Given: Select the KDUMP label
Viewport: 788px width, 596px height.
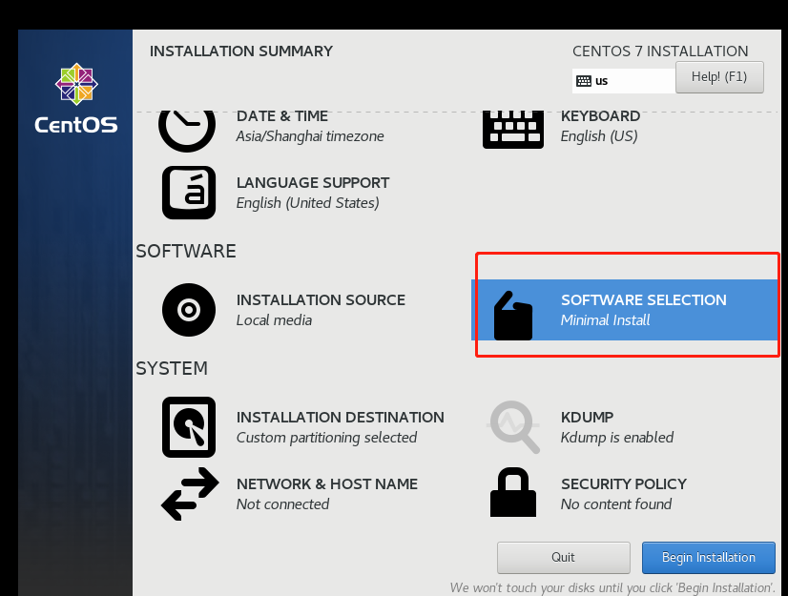Looking at the screenshot, I should pyautogui.click(x=587, y=417).
